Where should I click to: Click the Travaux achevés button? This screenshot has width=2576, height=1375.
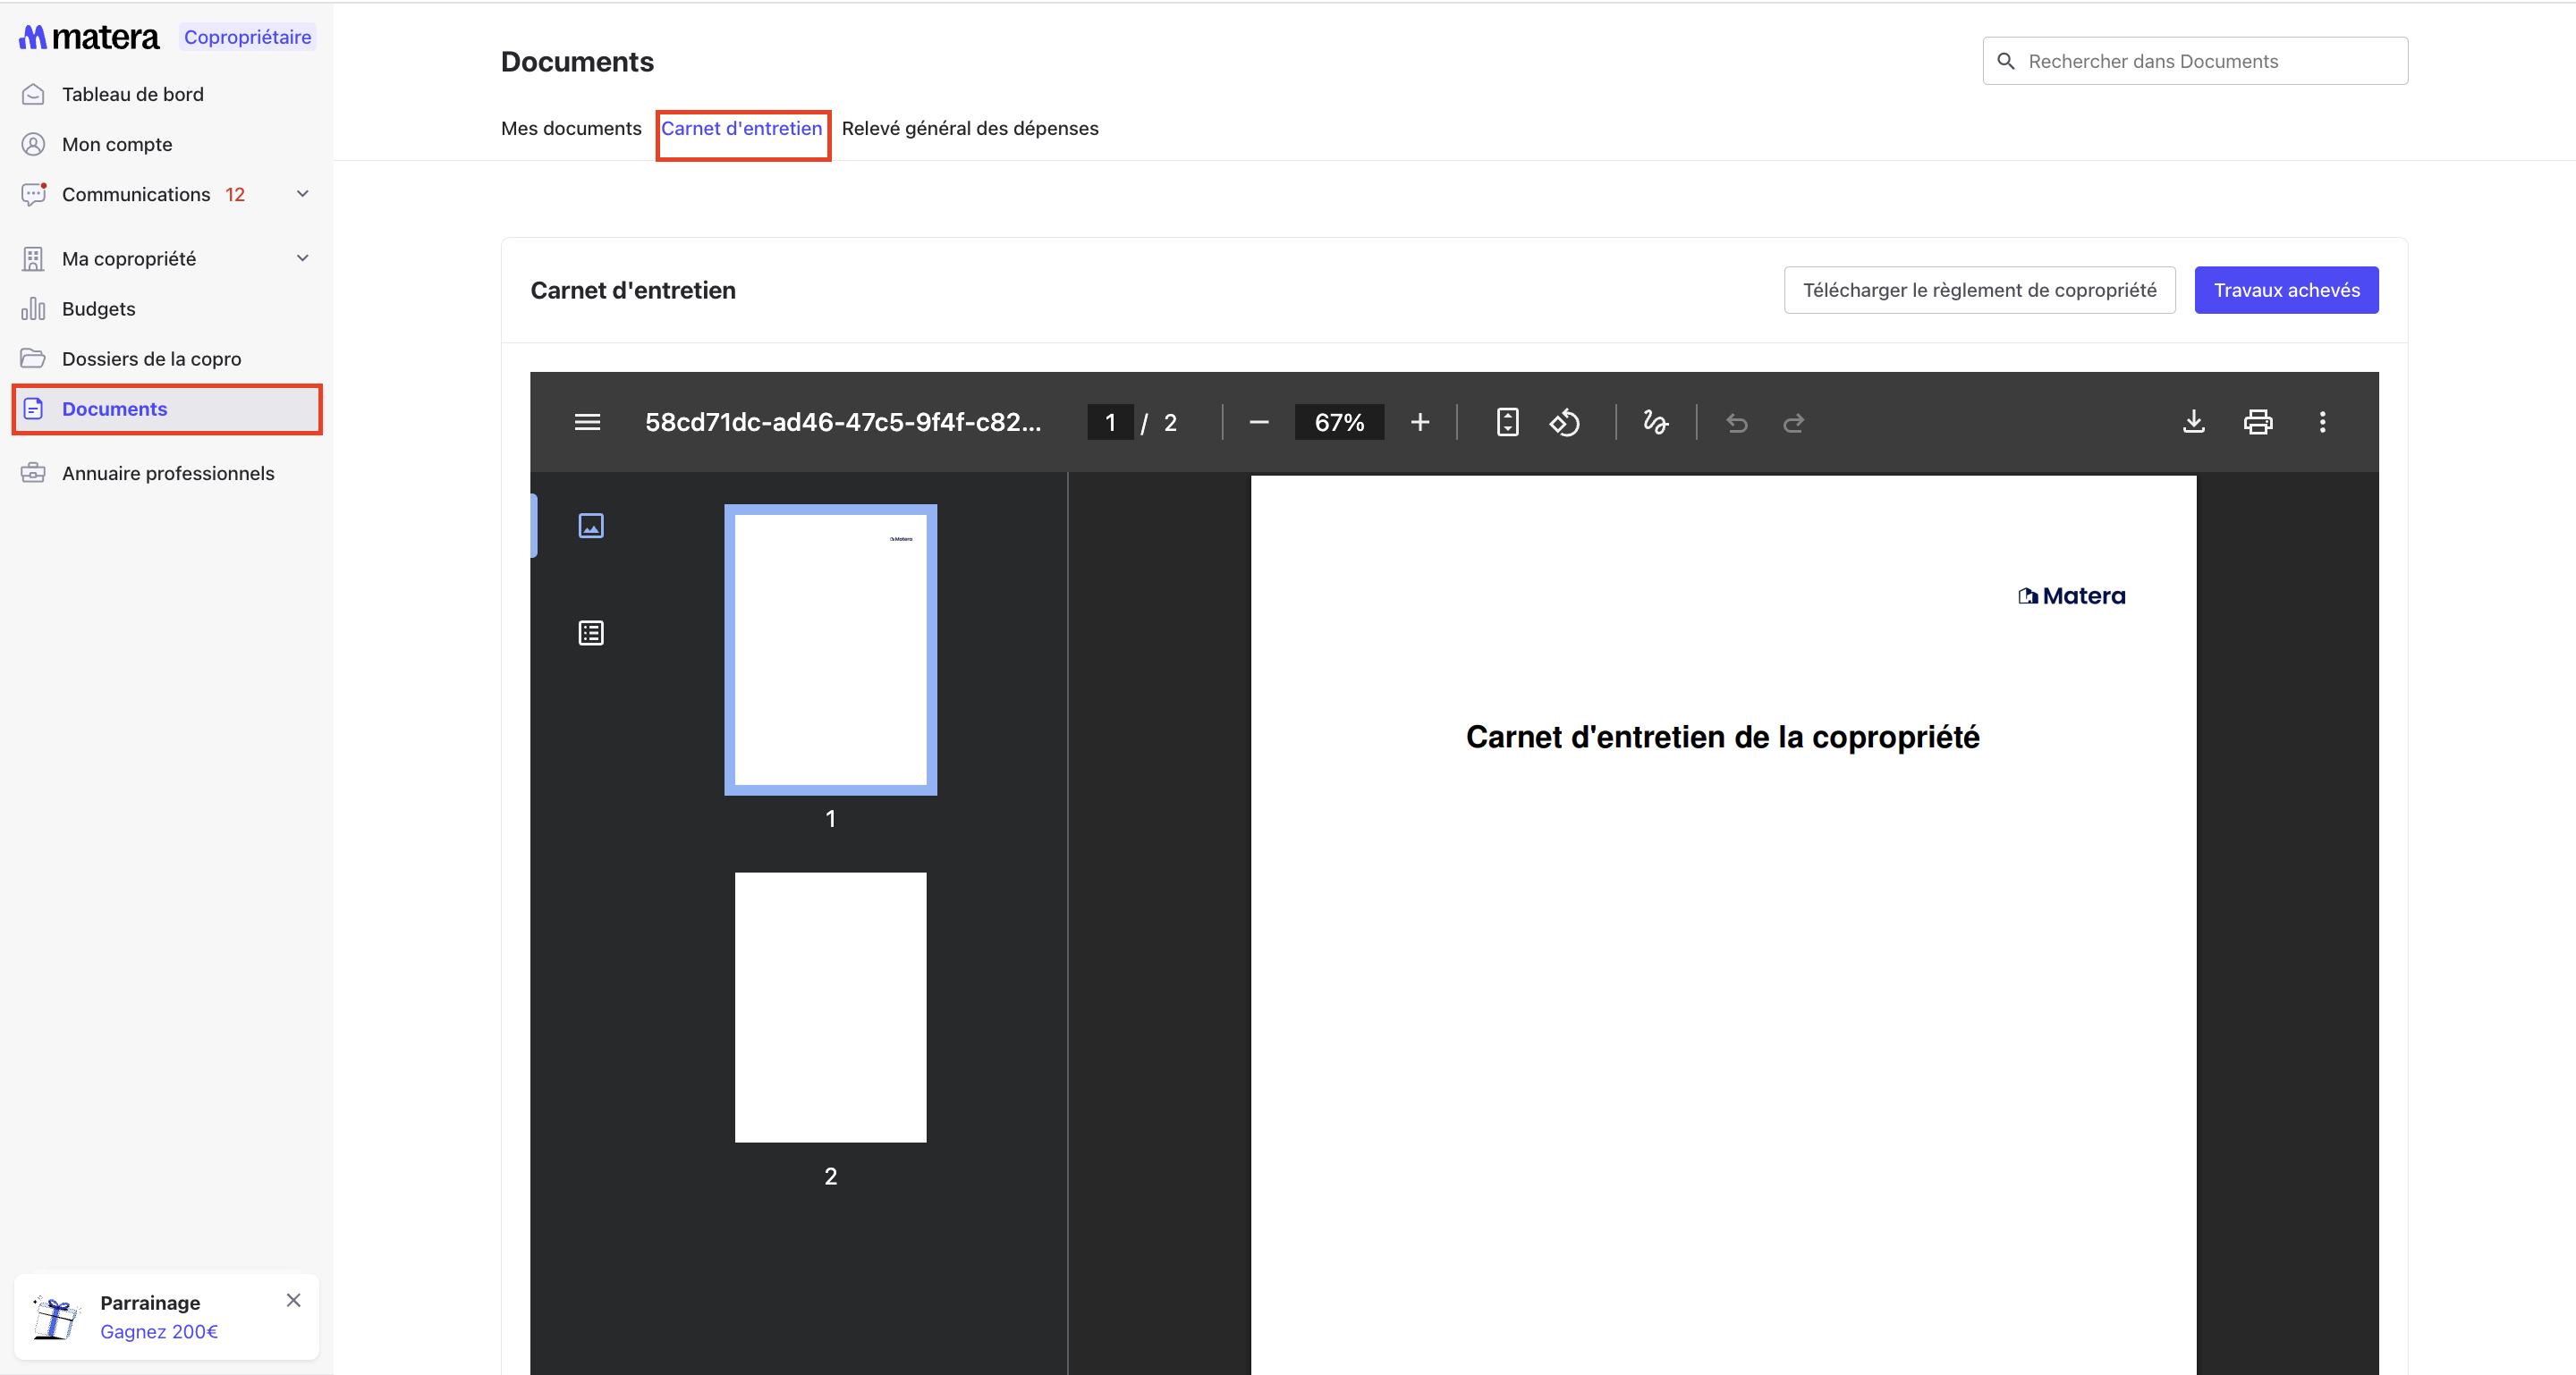2285,290
